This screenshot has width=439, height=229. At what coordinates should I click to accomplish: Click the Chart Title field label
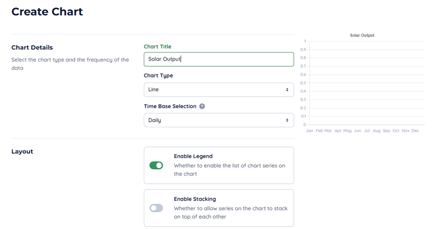pos(157,47)
